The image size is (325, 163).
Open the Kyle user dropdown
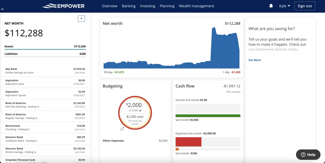pyautogui.click(x=285, y=6)
